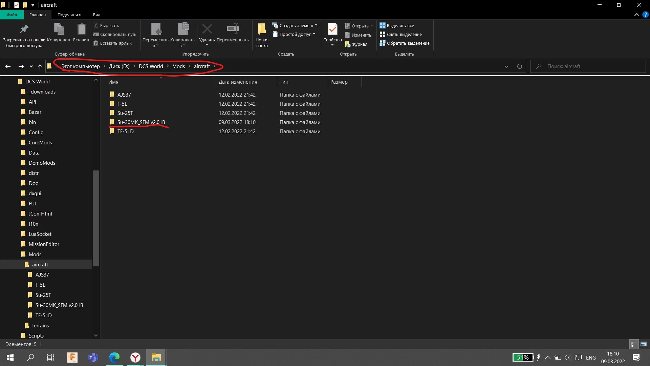
Task: Expand recent locations dropdown arrow
Action: 31,66
